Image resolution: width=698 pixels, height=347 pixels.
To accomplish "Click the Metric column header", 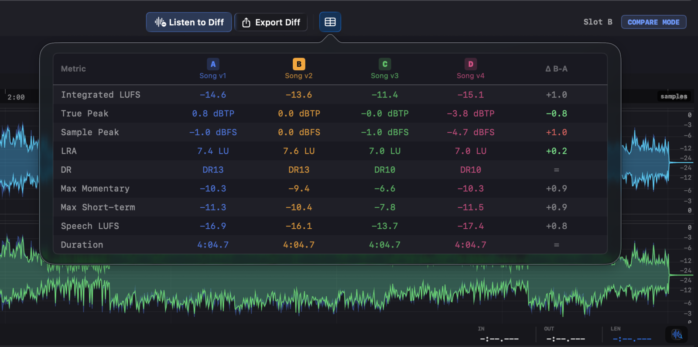I will [x=73, y=69].
